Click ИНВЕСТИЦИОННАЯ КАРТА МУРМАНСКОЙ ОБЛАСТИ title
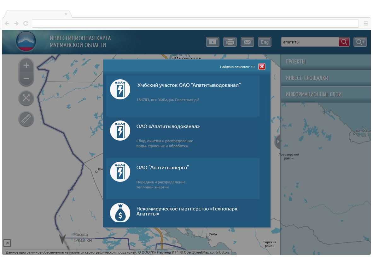Screen dimensions: 373x257 [x=80, y=42]
